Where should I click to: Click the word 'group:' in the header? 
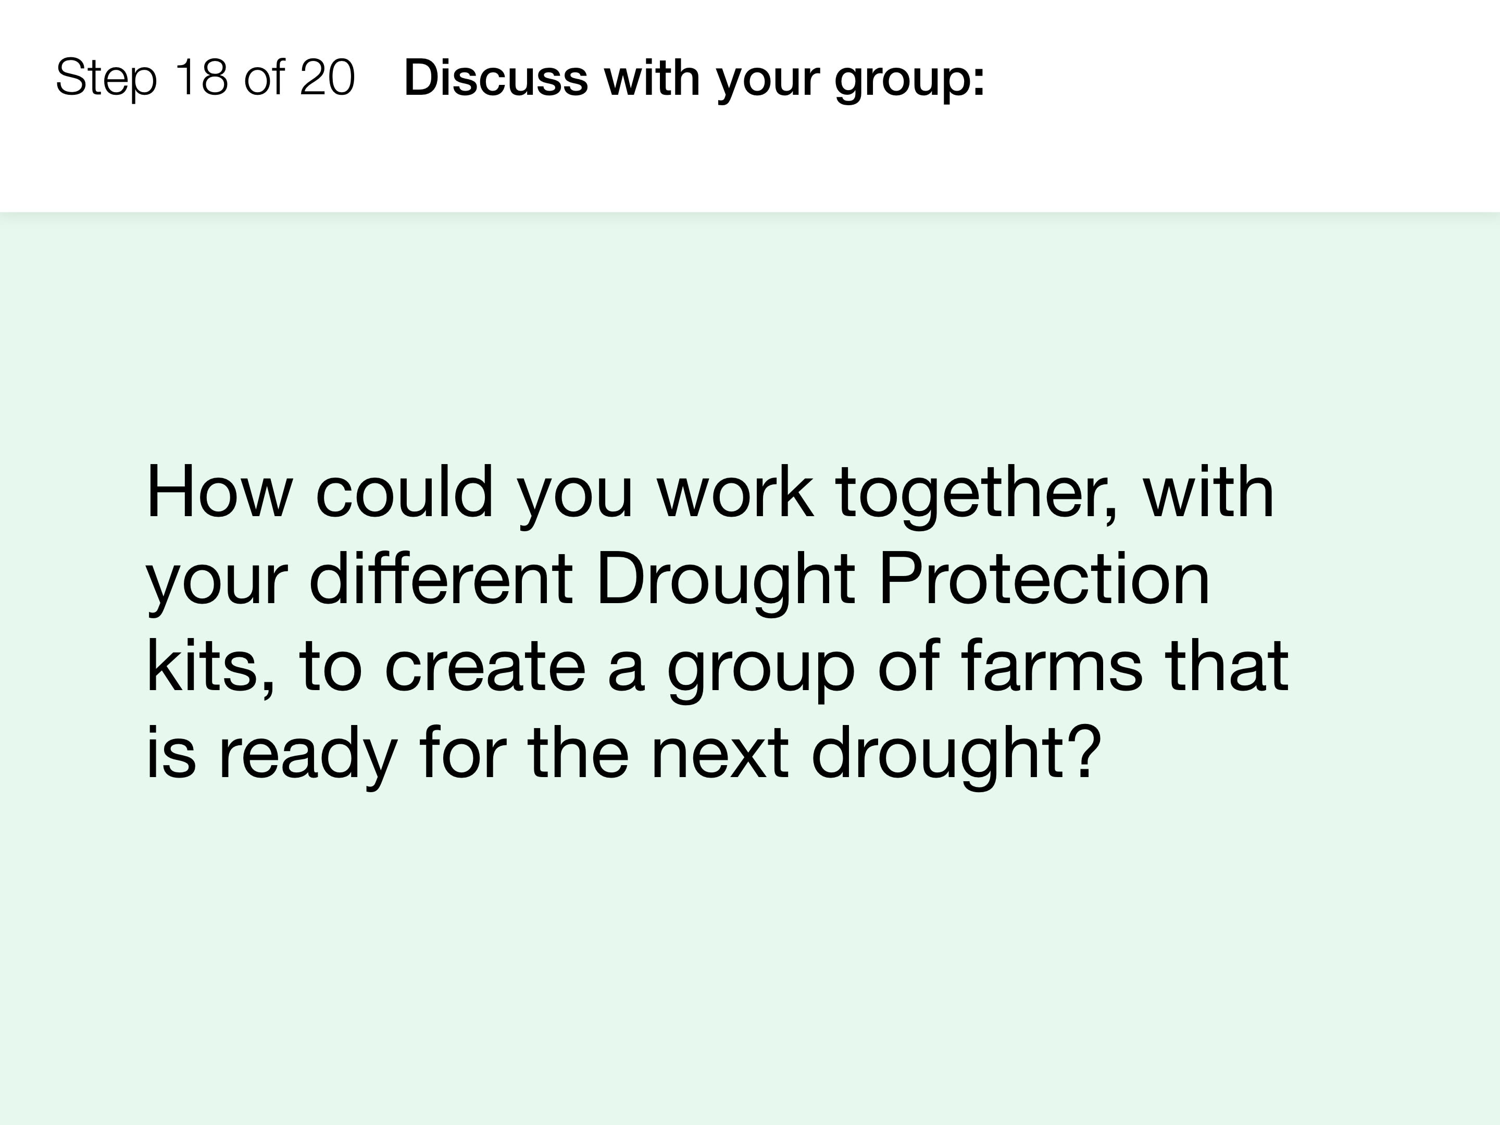[x=909, y=81]
